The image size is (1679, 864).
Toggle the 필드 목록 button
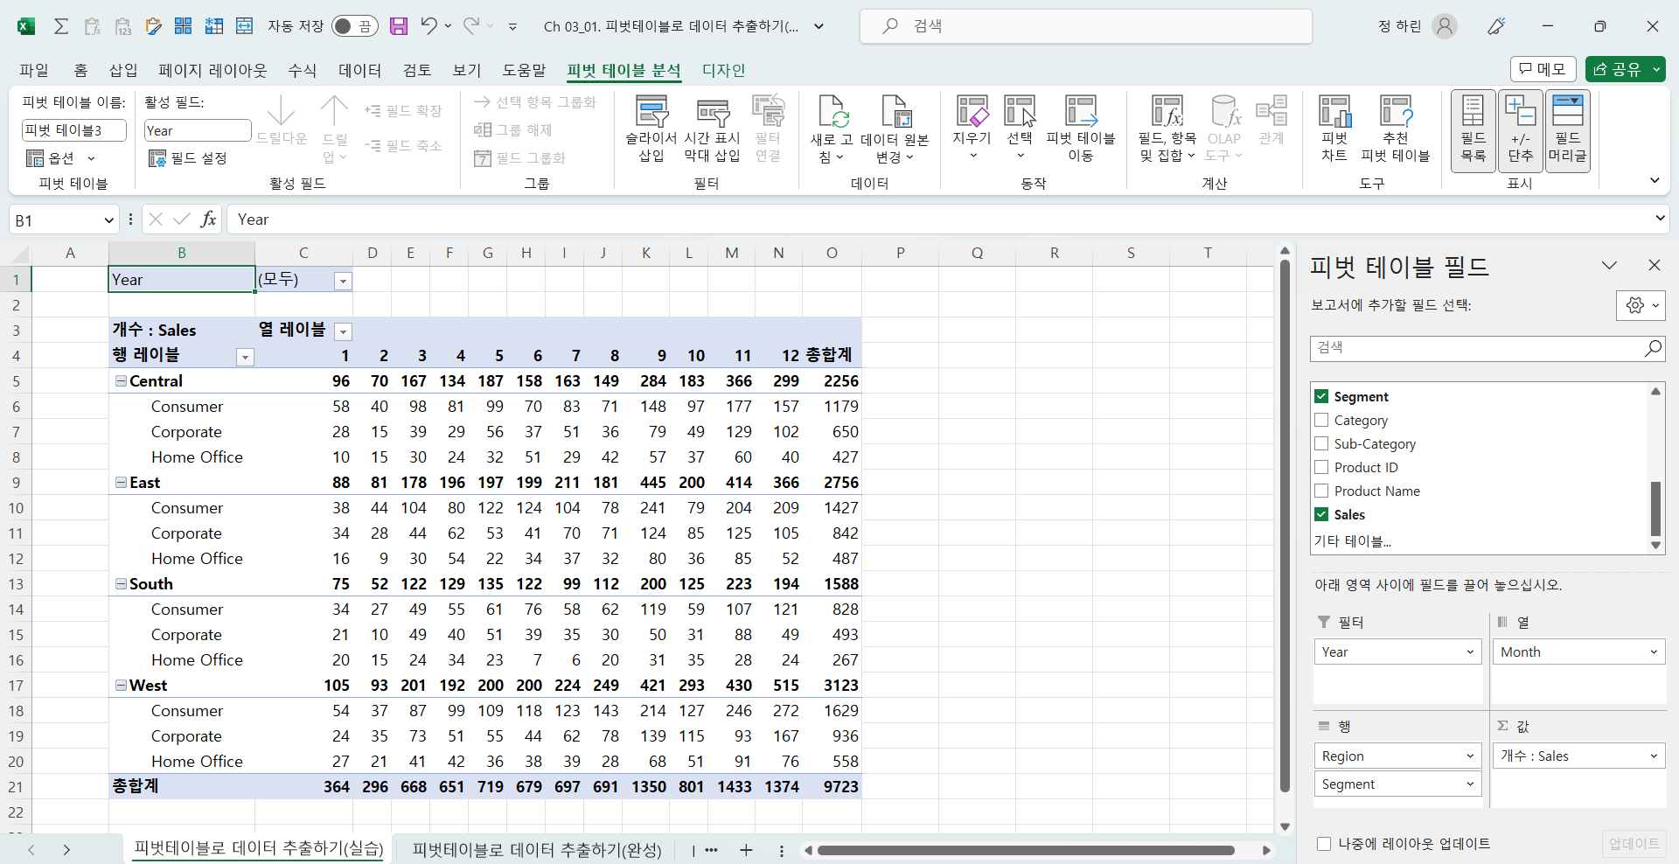pyautogui.click(x=1473, y=130)
